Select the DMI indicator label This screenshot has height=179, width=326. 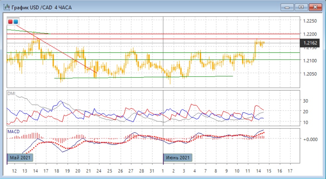point(11,93)
